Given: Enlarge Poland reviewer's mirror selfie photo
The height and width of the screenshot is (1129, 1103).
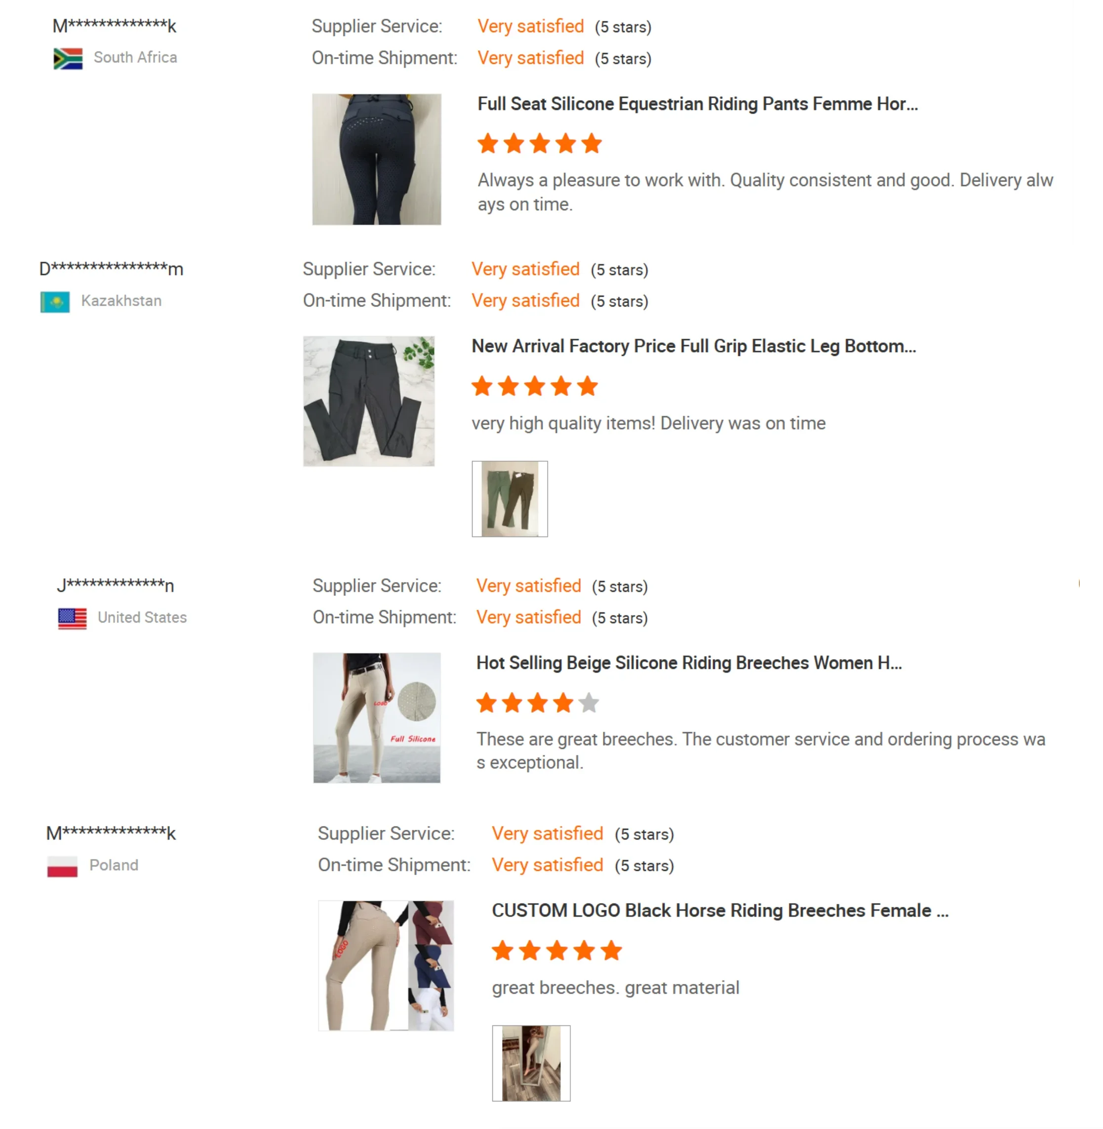Looking at the screenshot, I should pyautogui.click(x=531, y=1063).
